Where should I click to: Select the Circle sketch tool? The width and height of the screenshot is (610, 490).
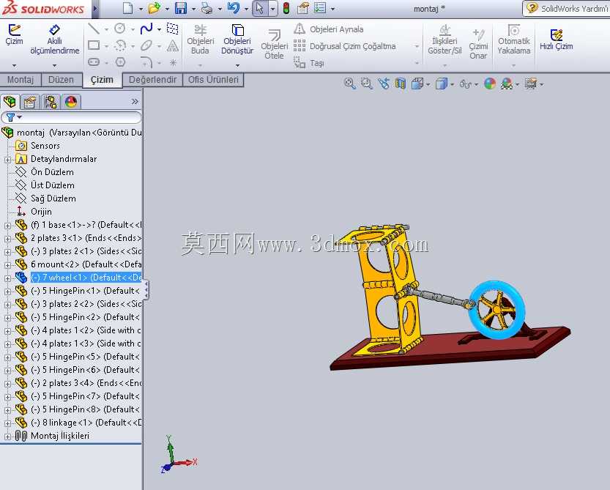pyautogui.click(x=120, y=29)
